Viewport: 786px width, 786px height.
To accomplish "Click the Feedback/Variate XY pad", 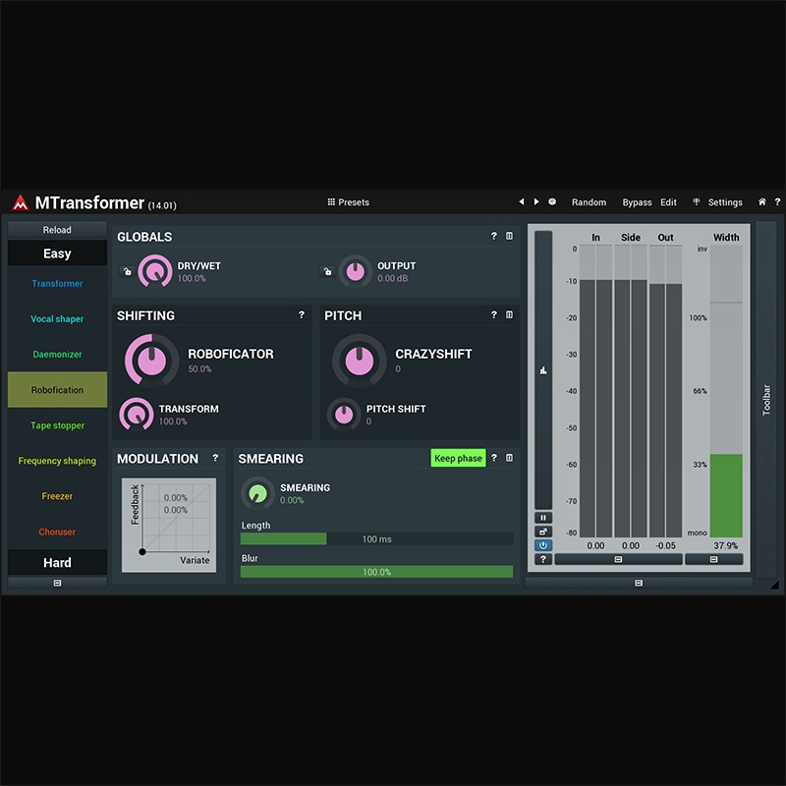I will pyautogui.click(x=169, y=525).
